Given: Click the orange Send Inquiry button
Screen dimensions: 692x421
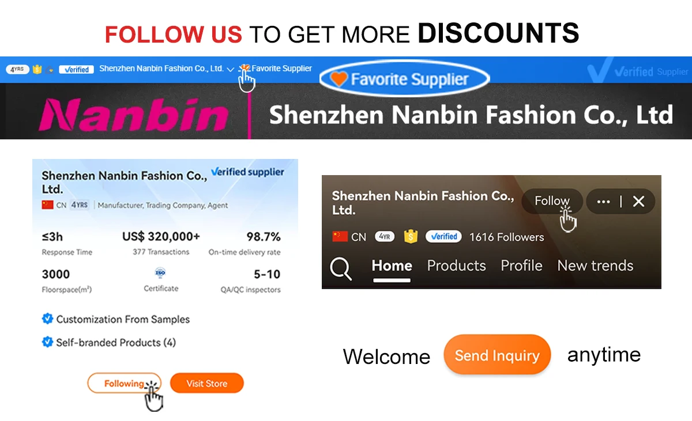Looking at the screenshot, I should 497,355.
